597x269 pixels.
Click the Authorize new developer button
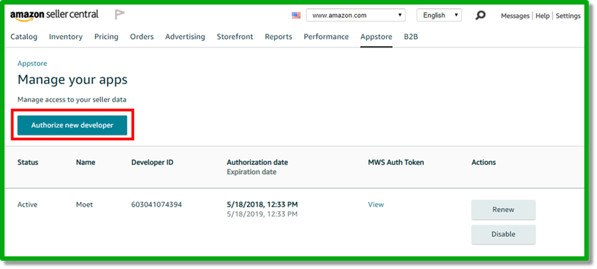pos(72,125)
